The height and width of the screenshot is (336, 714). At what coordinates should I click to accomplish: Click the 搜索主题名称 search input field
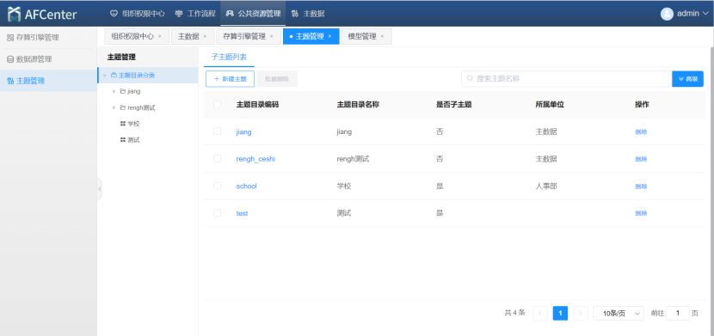[566, 79]
